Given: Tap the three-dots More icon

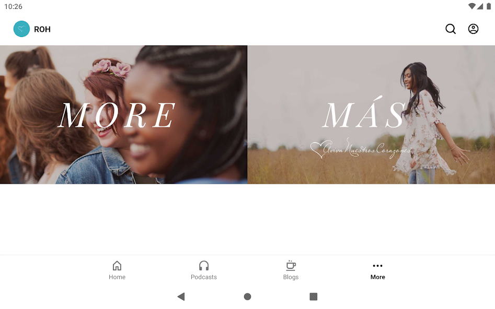Looking at the screenshot, I should pos(377,266).
